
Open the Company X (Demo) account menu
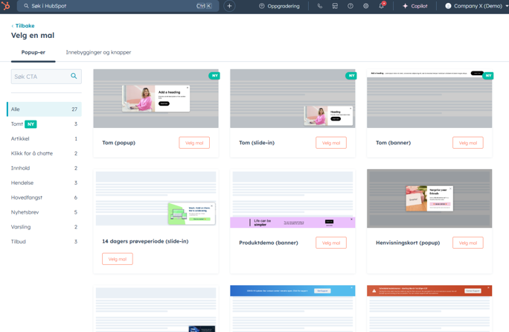click(476, 6)
